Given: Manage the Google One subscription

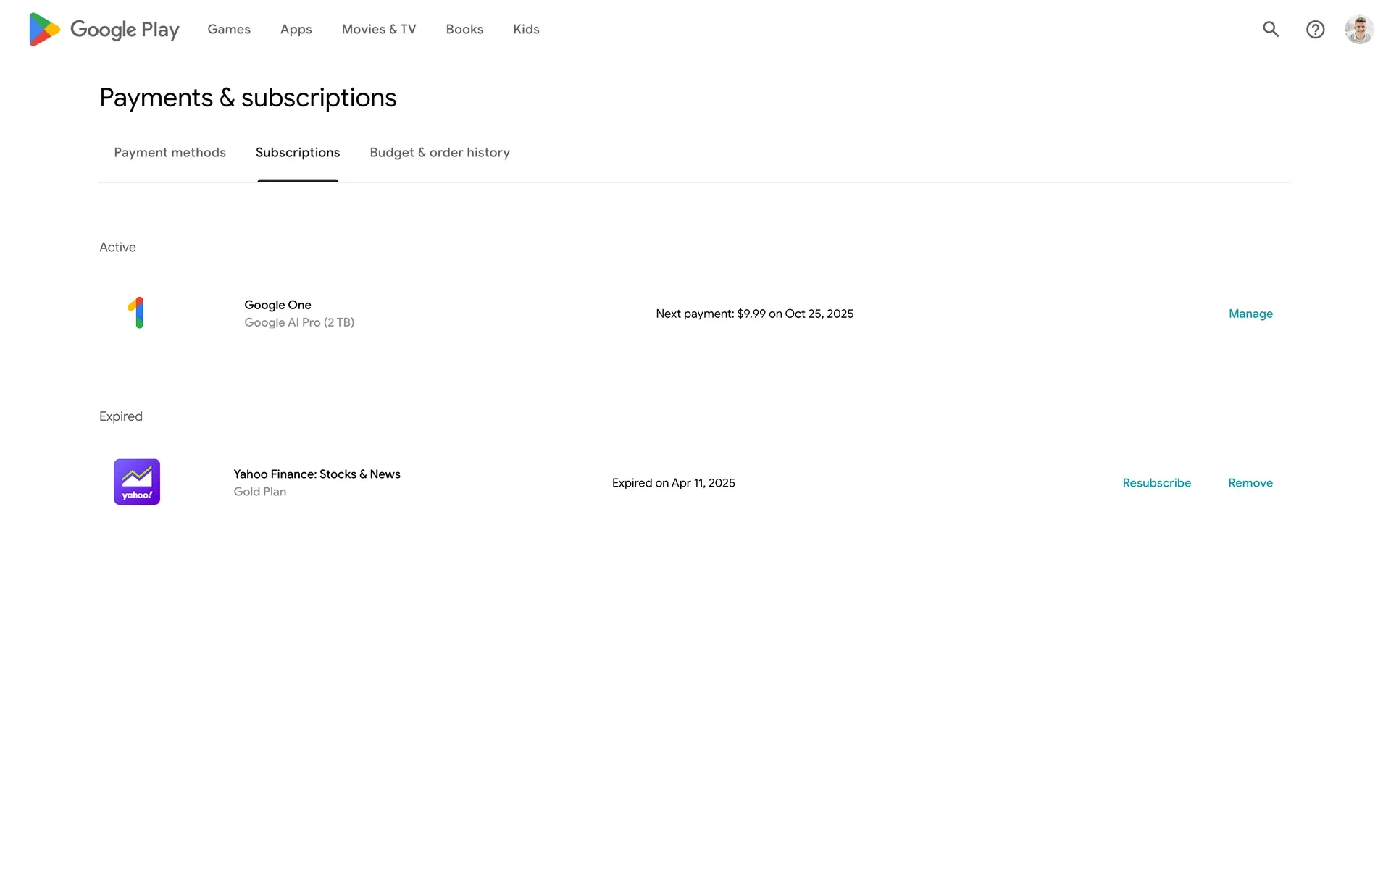Looking at the screenshot, I should coord(1250,314).
